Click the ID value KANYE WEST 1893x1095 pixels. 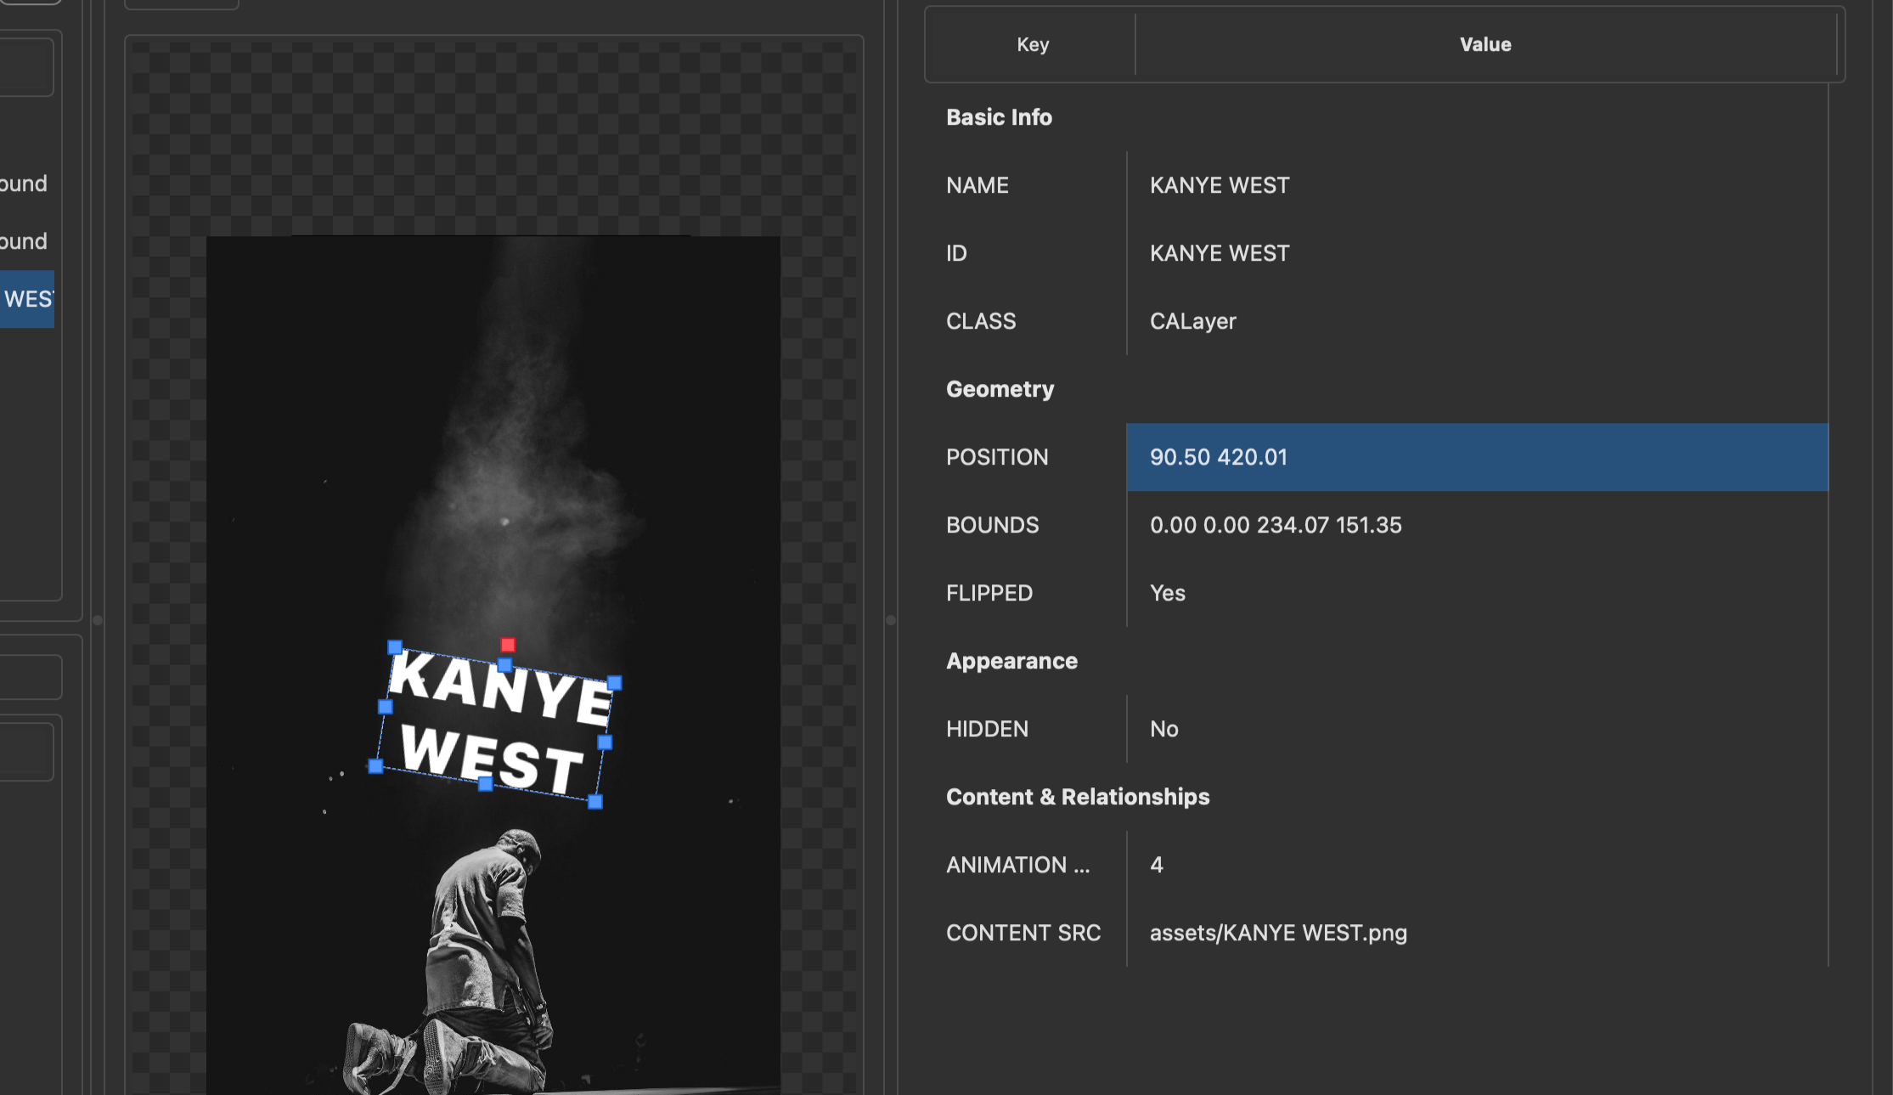[1220, 253]
